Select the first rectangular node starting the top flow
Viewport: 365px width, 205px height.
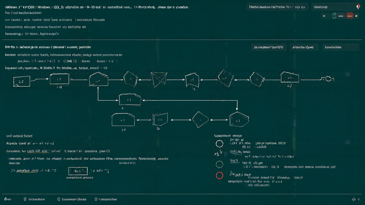point(22,82)
